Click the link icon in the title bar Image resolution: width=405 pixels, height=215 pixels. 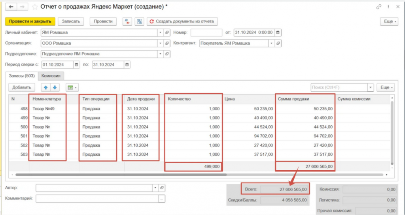[379, 7]
